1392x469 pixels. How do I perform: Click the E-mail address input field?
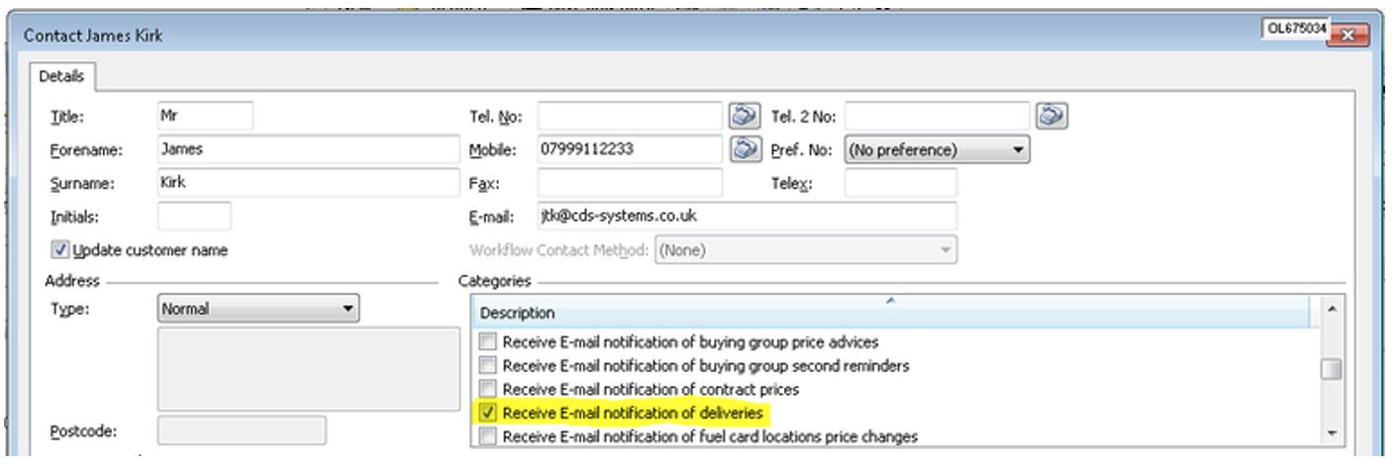pyautogui.click(x=746, y=216)
